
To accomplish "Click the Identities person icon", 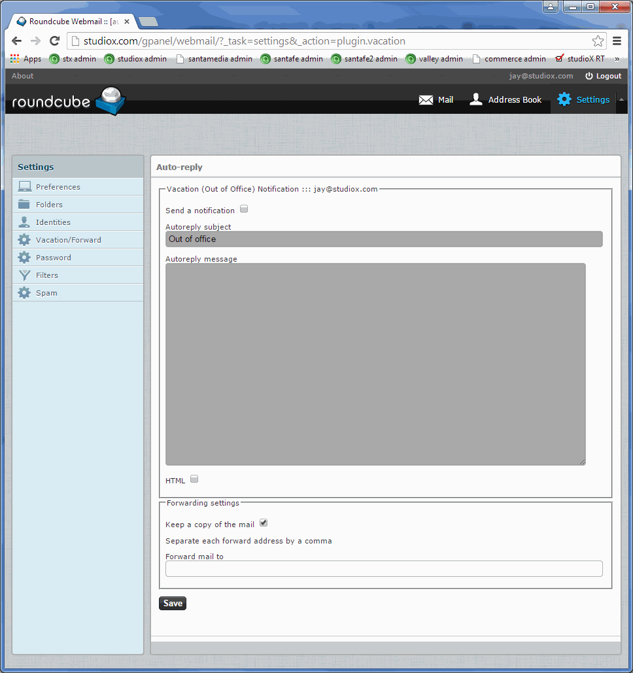I will point(25,222).
